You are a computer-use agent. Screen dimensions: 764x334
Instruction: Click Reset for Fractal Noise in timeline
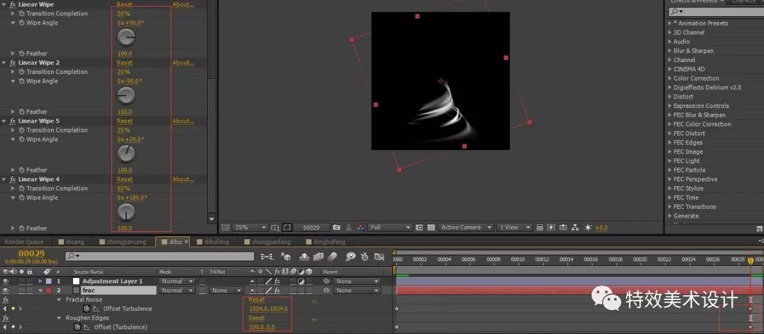pos(257,300)
